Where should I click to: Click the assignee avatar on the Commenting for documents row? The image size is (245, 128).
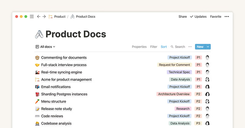(207, 58)
